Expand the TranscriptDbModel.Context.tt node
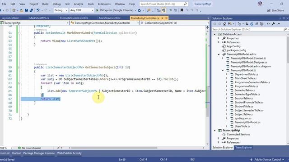Image resolution: width=289 pixels, height=162 pixels. [x=223, y=58]
